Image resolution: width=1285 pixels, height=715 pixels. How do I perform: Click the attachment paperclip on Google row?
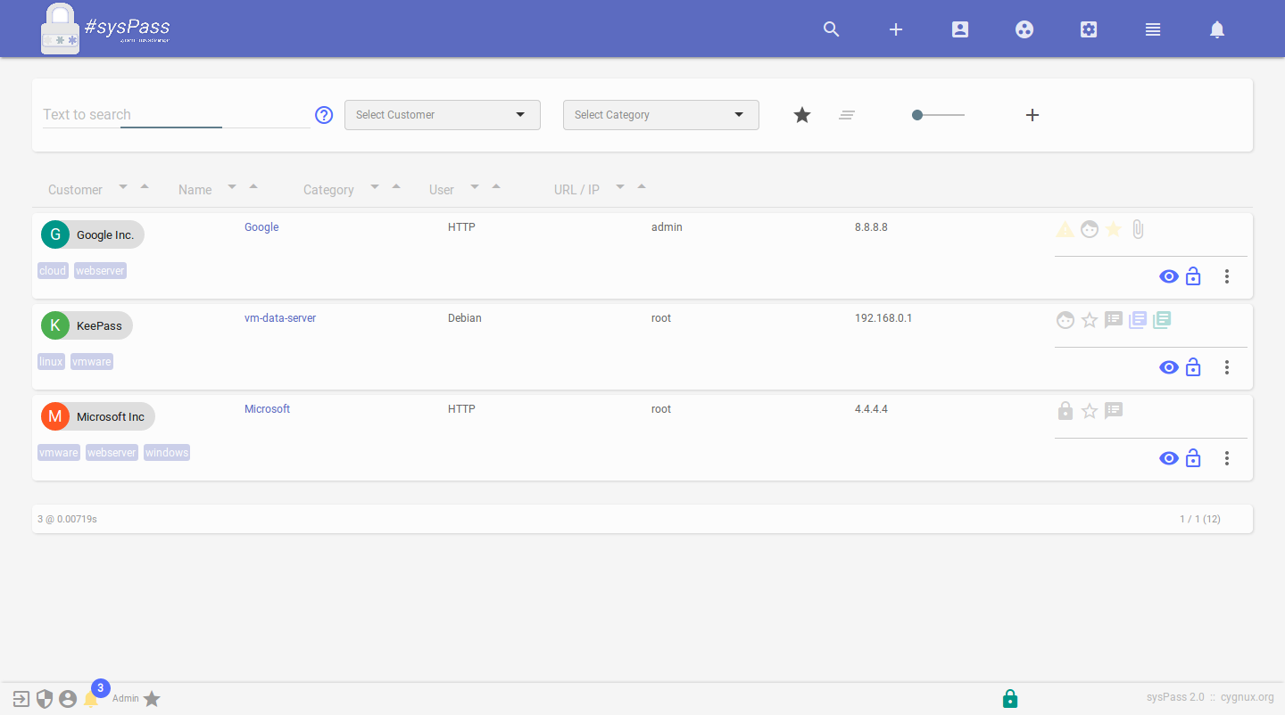point(1138,229)
